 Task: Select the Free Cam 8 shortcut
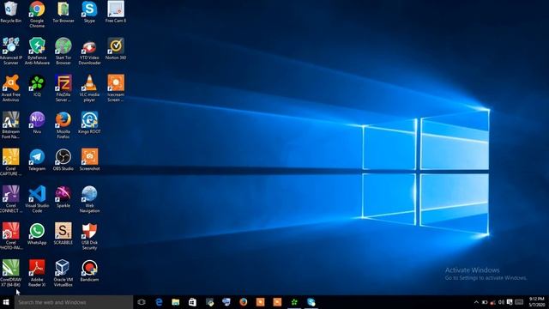[x=116, y=12]
